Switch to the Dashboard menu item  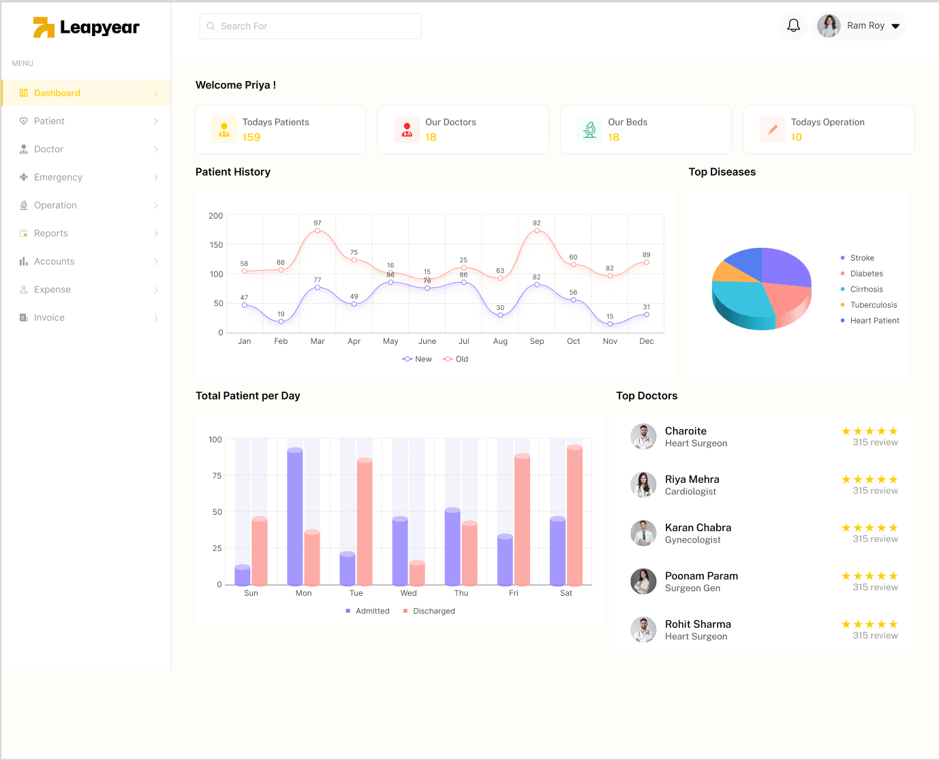click(57, 93)
